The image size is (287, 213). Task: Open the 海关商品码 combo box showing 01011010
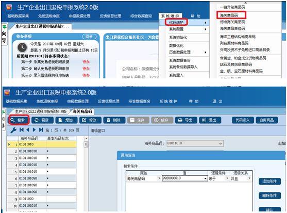pos(195,143)
